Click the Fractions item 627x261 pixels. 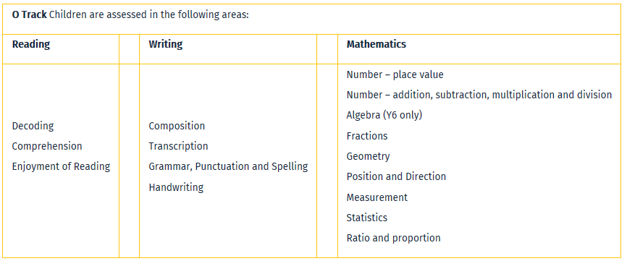click(367, 136)
